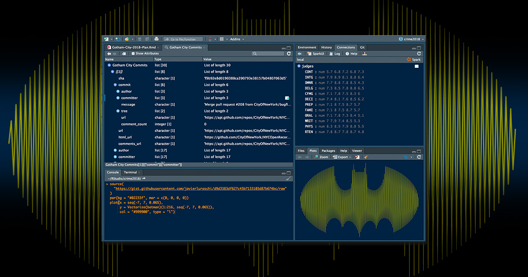Collapse the commit list node

click(115, 85)
